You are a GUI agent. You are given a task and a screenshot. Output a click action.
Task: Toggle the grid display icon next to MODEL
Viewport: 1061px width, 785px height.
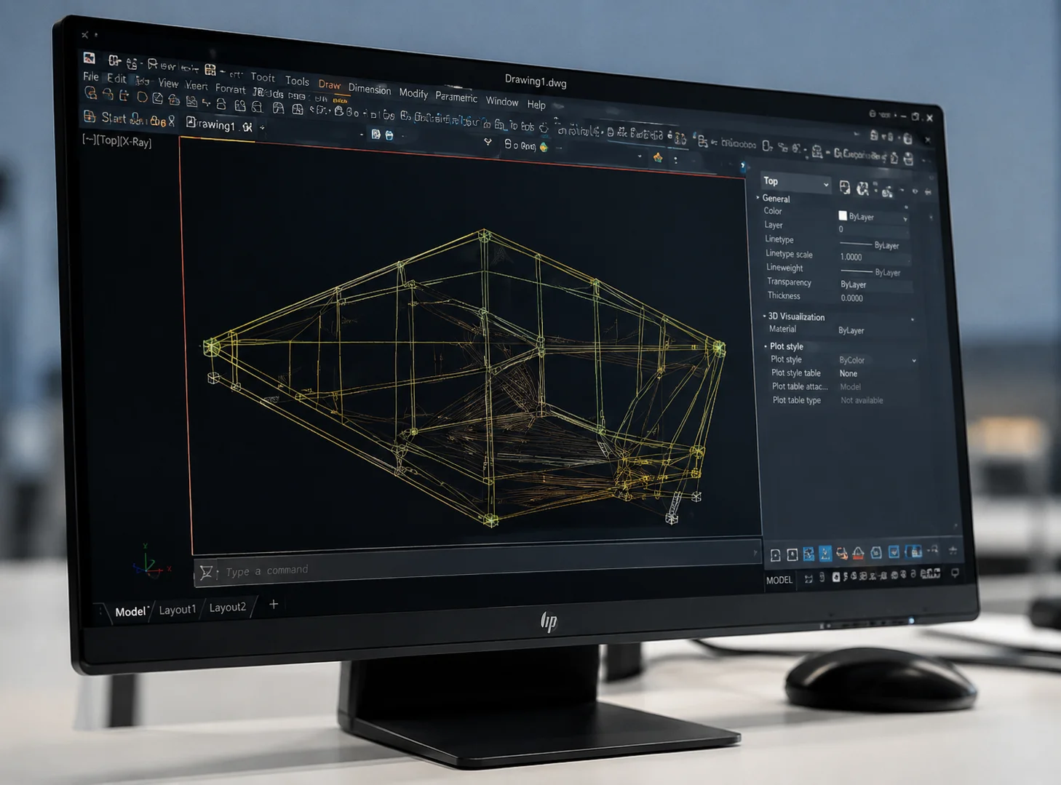coord(808,579)
